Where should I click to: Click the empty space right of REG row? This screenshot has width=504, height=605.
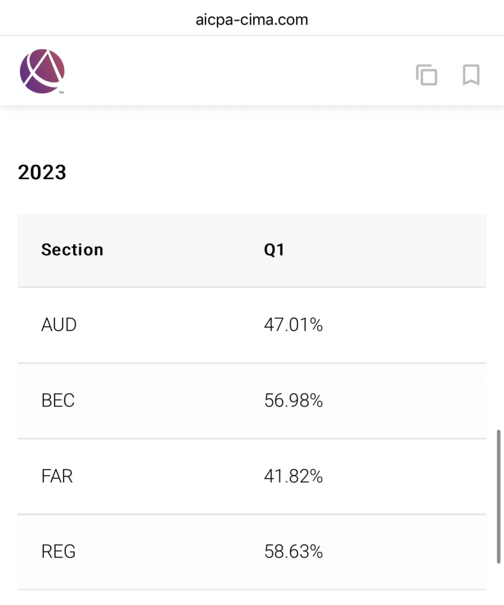click(404, 552)
